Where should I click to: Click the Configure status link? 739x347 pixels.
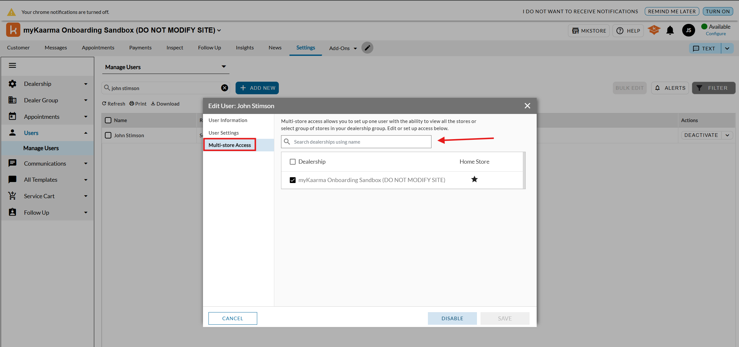716,34
